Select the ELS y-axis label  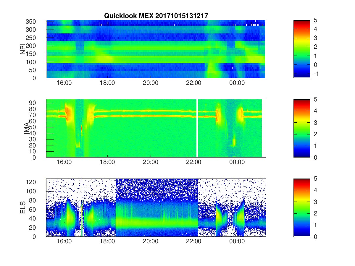coord(23,207)
